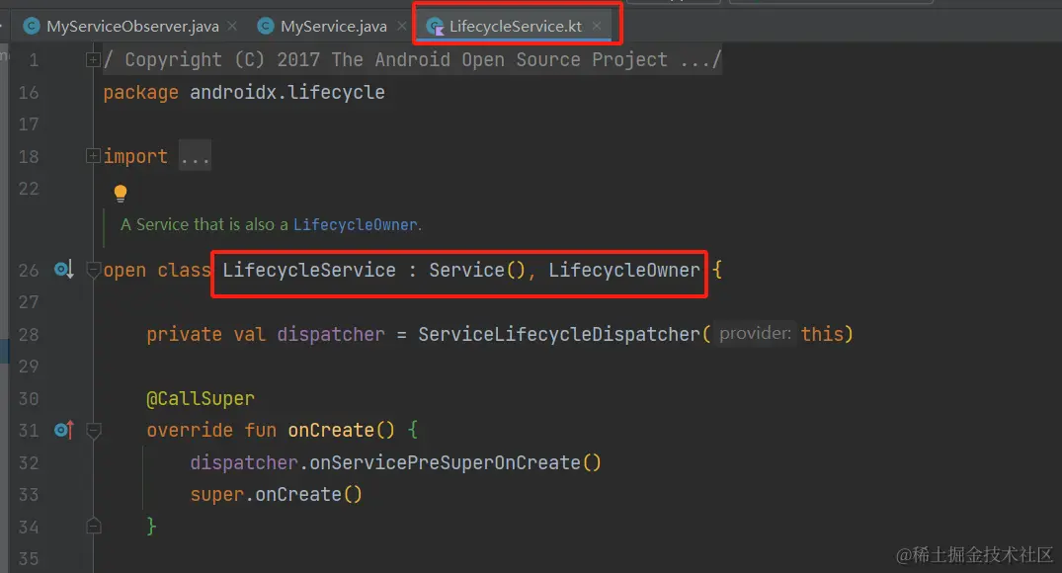
Task: Click line number 16 in the gutter
Action: 29,93
